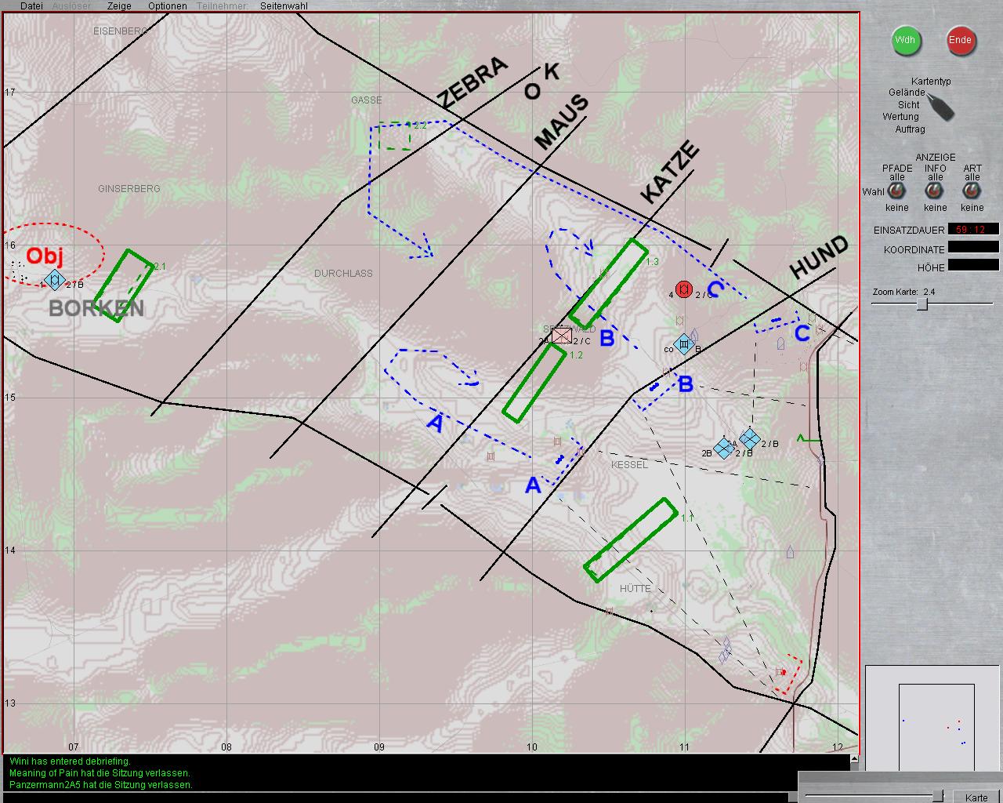The image size is (1003, 803).
Task: Click the red enemy unit marker 4
Action: (x=683, y=289)
